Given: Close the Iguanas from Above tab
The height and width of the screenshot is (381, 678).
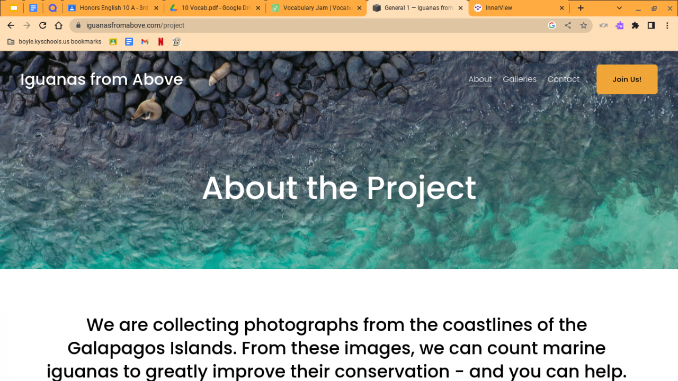Looking at the screenshot, I should pyautogui.click(x=460, y=8).
